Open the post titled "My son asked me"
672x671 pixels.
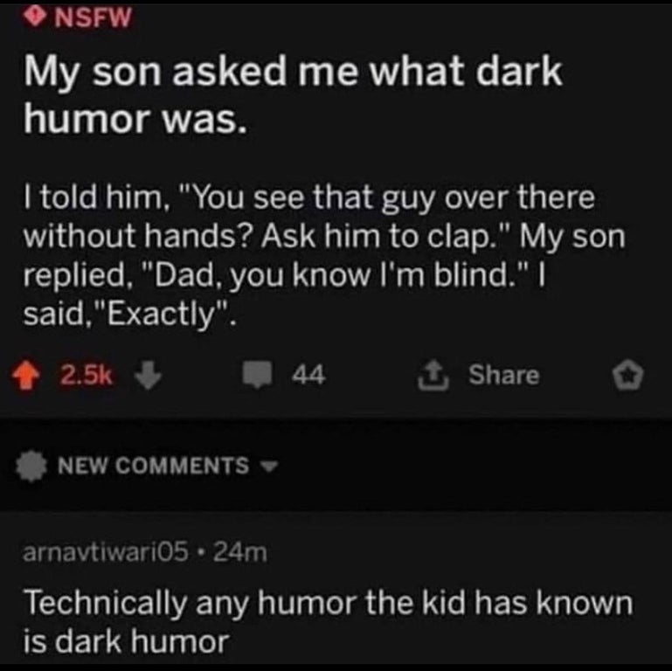coord(292,73)
